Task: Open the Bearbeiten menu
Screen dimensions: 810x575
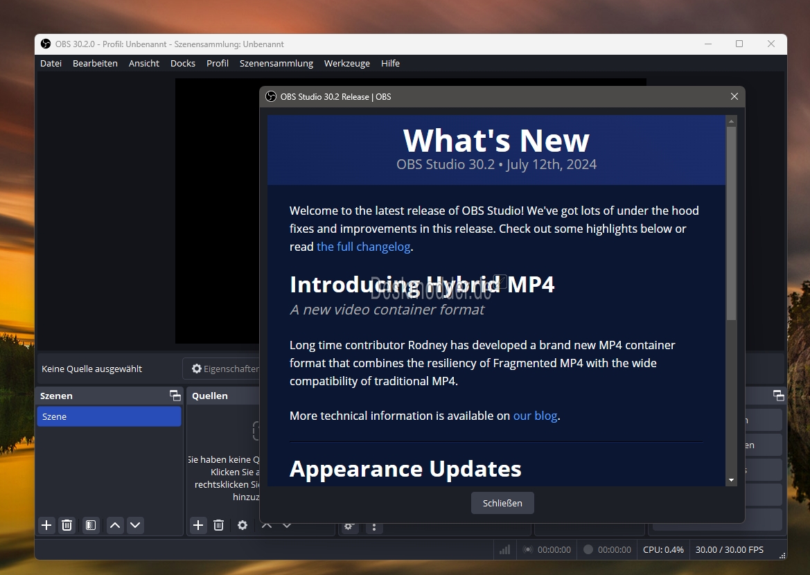Action: pos(95,63)
